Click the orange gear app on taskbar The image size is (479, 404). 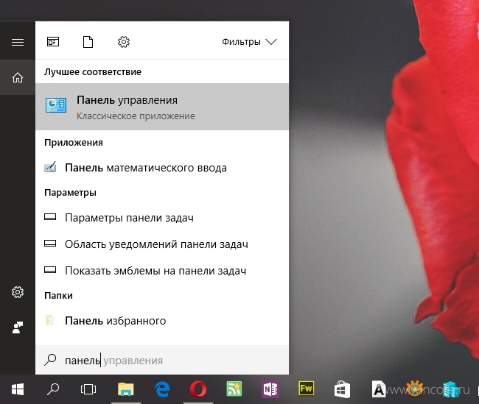coord(415,389)
